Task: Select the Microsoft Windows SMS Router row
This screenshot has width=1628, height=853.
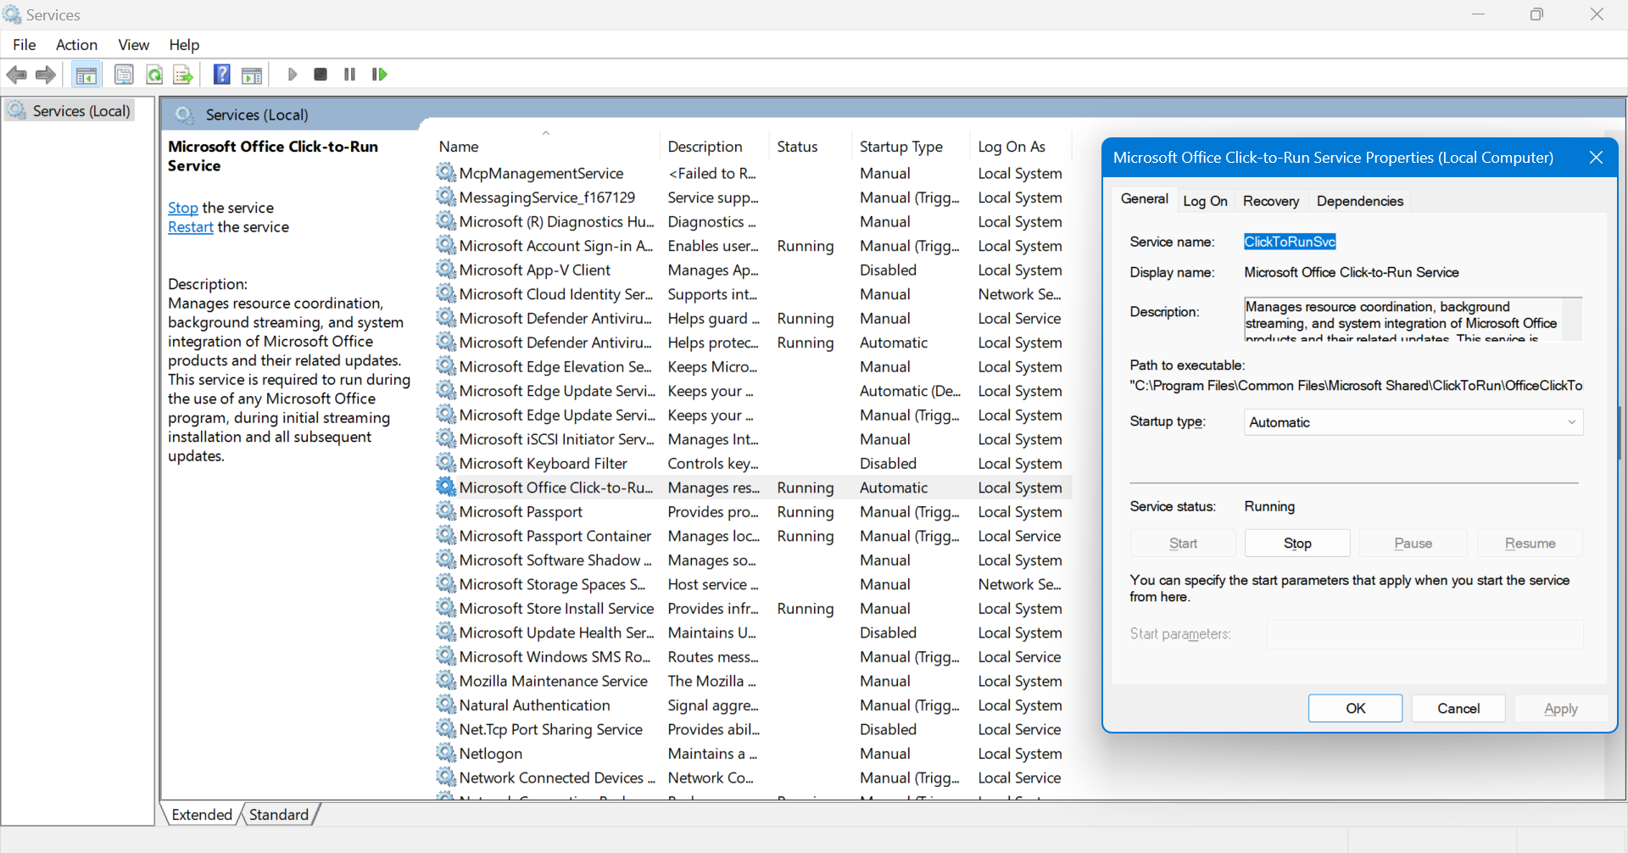Action: (x=753, y=656)
